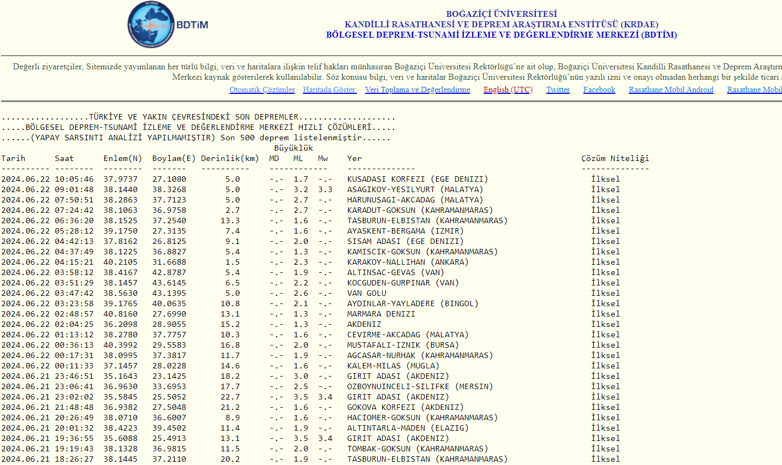Viewport: 782px width, 465px height.
Task: Click the BDTIM logo image
Action: [x=168, y=25]
